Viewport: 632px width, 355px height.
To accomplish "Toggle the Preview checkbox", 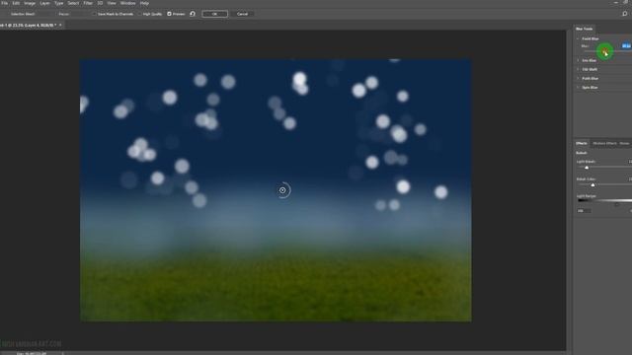I will (x=169, y=14).
